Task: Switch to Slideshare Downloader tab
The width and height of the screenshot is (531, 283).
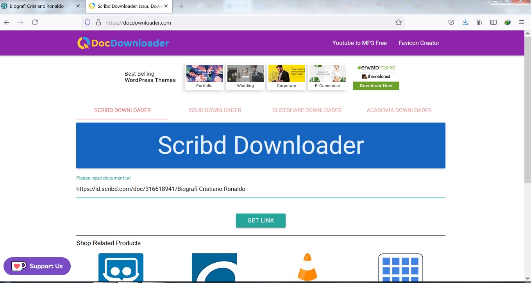Action: pyautogui.click(x=307, y=110)
